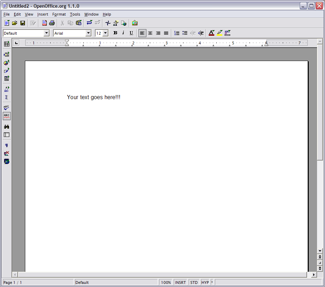Toggle Underline formatting
The height and width of the screenshot is (287, 325).
click(131, 33)
